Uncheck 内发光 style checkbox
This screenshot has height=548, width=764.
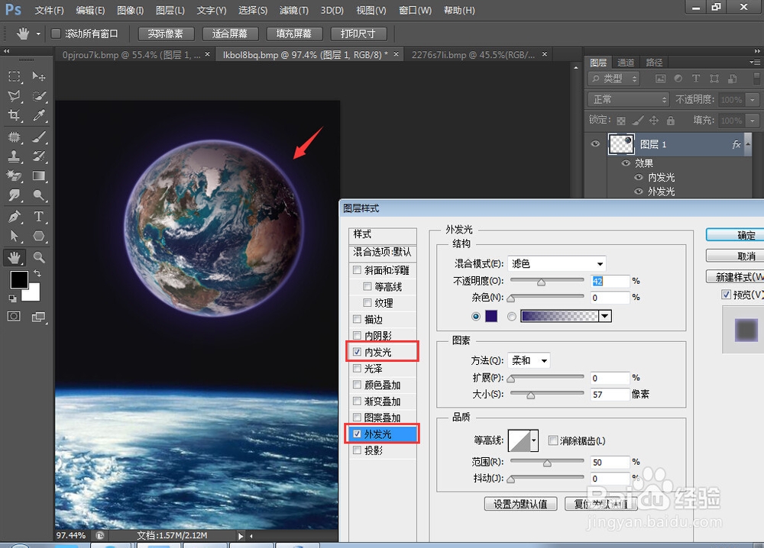click(x=357, y=351)
